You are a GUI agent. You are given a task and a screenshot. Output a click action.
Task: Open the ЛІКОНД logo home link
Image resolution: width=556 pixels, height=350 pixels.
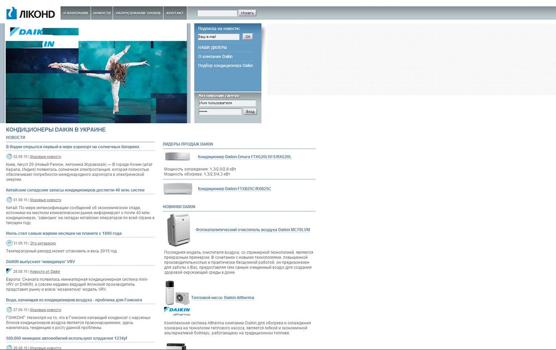[31, 13]
